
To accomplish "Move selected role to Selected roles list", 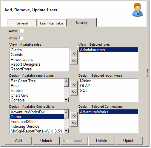I will click(x=74, y=54).
